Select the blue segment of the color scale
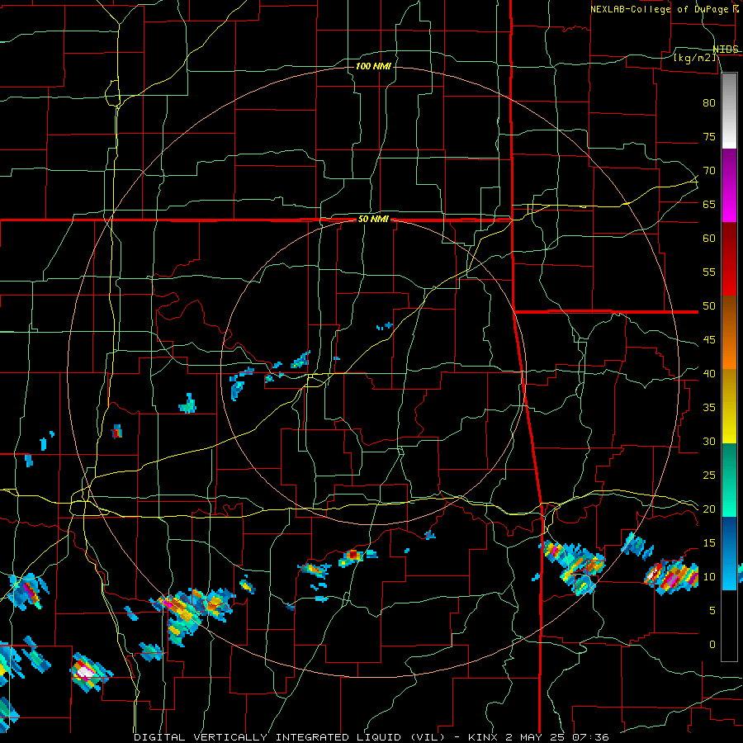Viewport: 743px width, 743px height. tap(729, 553)
